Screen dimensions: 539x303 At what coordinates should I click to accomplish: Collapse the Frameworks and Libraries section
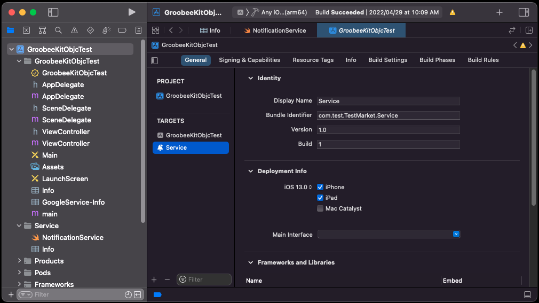(x=251, y=262)
